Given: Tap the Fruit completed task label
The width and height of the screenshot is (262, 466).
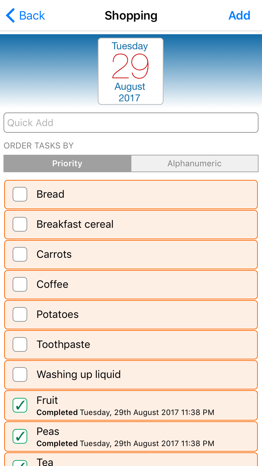Looking at the screenshot, I should (48, 400).
